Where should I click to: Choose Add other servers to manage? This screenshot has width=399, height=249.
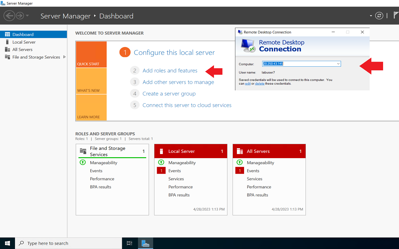pos(178,82)
